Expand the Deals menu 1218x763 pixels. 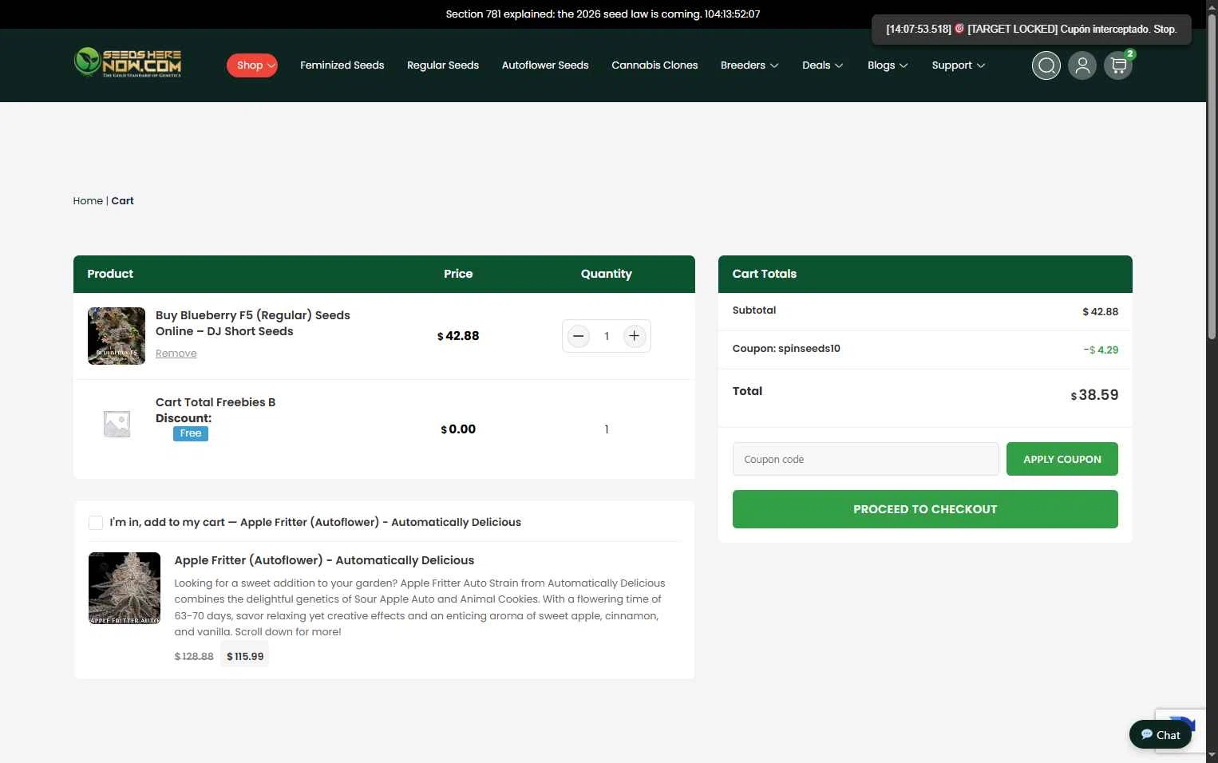click(823, 65)
